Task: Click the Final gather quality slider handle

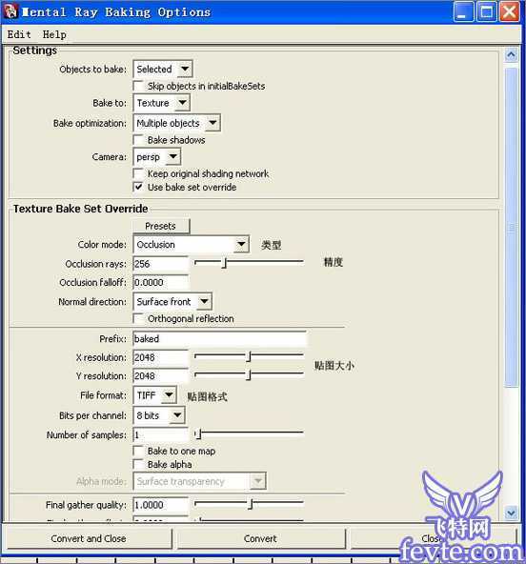Action: click(252, 504)
